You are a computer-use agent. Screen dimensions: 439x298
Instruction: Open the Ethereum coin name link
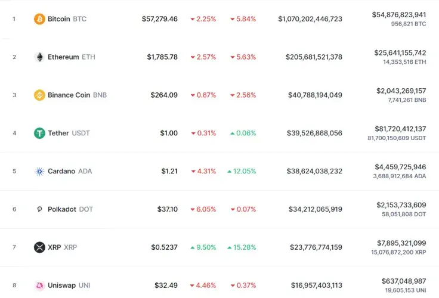coord(63,57)
